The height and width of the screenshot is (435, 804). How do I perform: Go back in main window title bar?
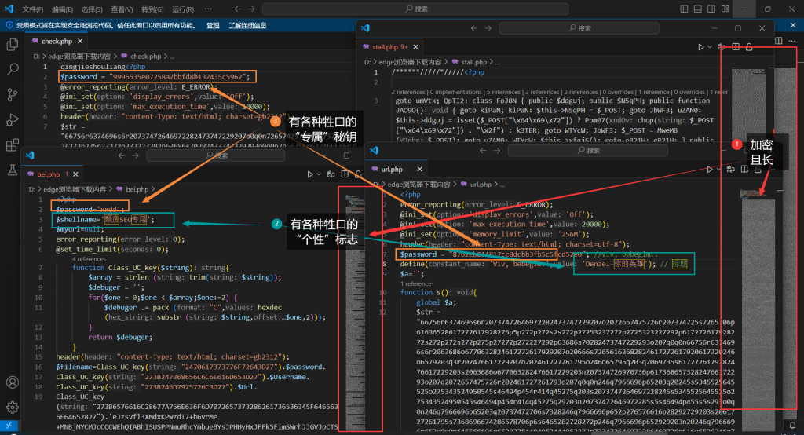point(237,9)
